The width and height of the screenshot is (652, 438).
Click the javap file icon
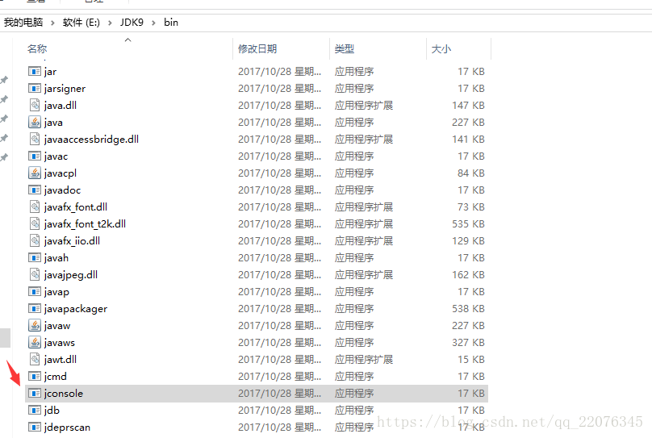pyautogui.click(x=35, y=292)
